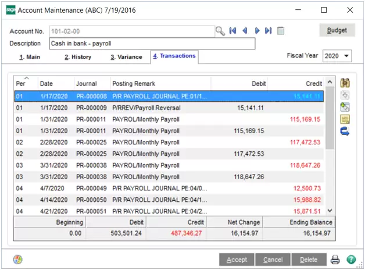365x270 pixels.
Task: Click the blue looping arrow icon
Action: (x=345, y=132)
